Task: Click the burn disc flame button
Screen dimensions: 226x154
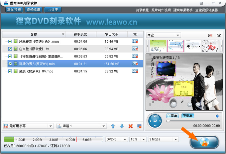Action: point(204,142)
